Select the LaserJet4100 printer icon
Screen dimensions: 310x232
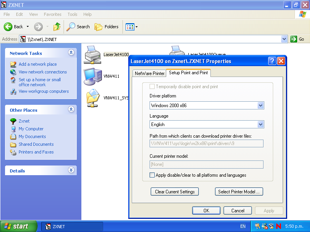(x=92, y=55)
